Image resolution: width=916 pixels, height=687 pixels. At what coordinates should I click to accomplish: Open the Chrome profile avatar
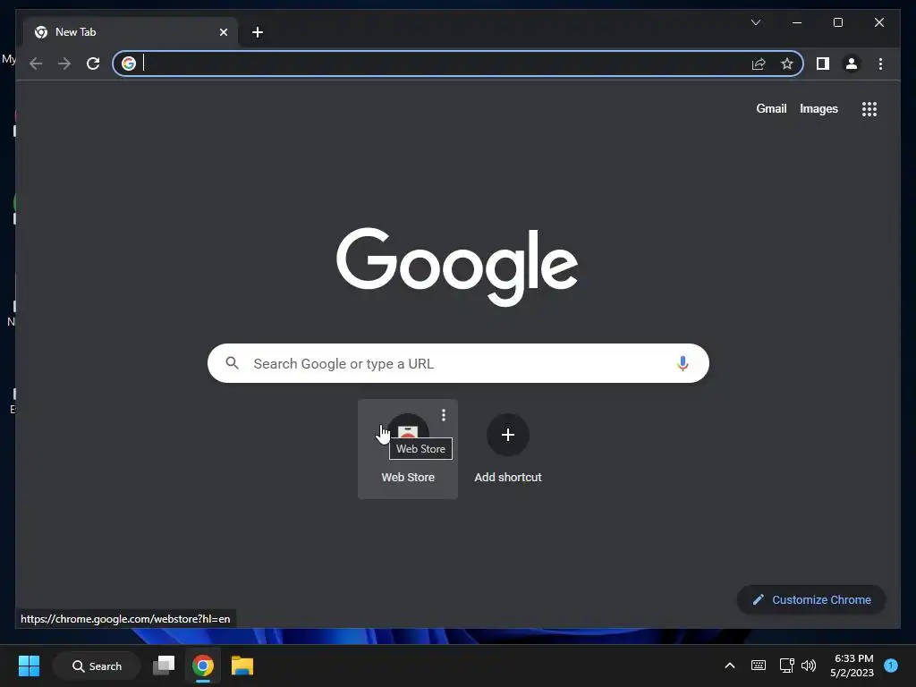852,64
